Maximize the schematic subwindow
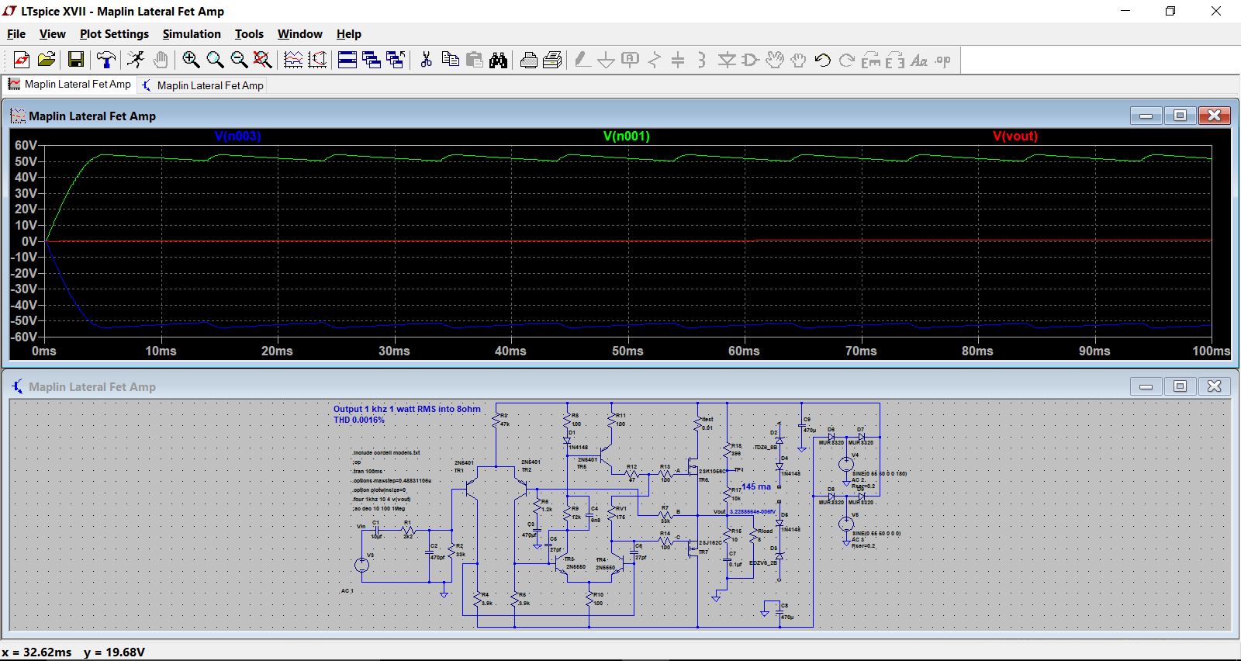 tap(1180, 386)
